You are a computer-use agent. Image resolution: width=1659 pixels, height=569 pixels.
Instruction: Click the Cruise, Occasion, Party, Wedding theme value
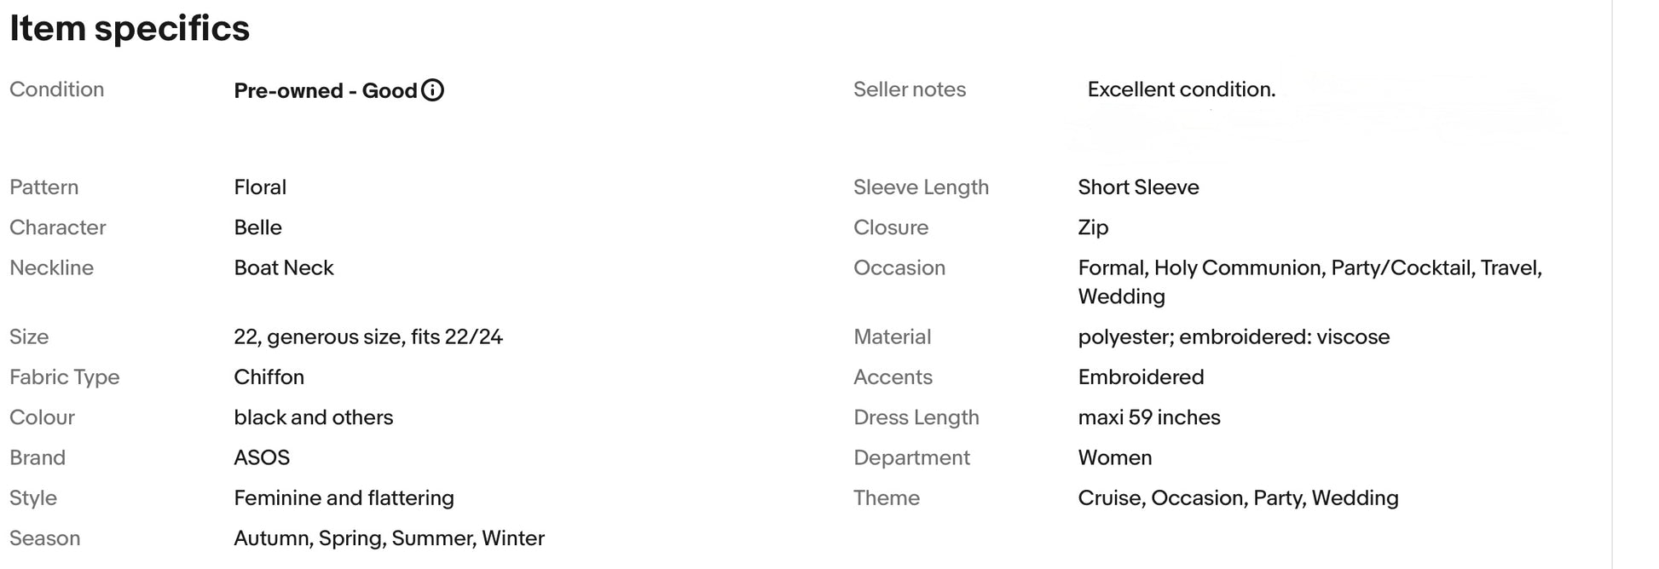(1238, 498)
